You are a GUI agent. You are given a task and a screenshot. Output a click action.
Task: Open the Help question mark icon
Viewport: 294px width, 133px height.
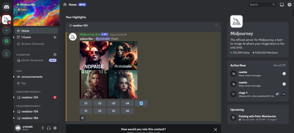[x=289, y=5]
